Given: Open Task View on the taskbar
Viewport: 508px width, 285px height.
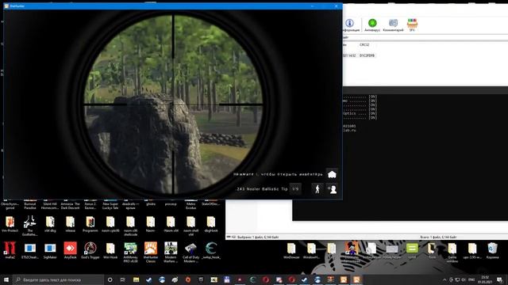Looking at the screenshot, I should [x=123, y=279].
